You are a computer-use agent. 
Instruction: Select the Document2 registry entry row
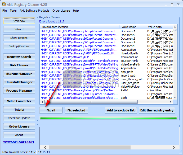pyautogui.click(x=106, y=35)
